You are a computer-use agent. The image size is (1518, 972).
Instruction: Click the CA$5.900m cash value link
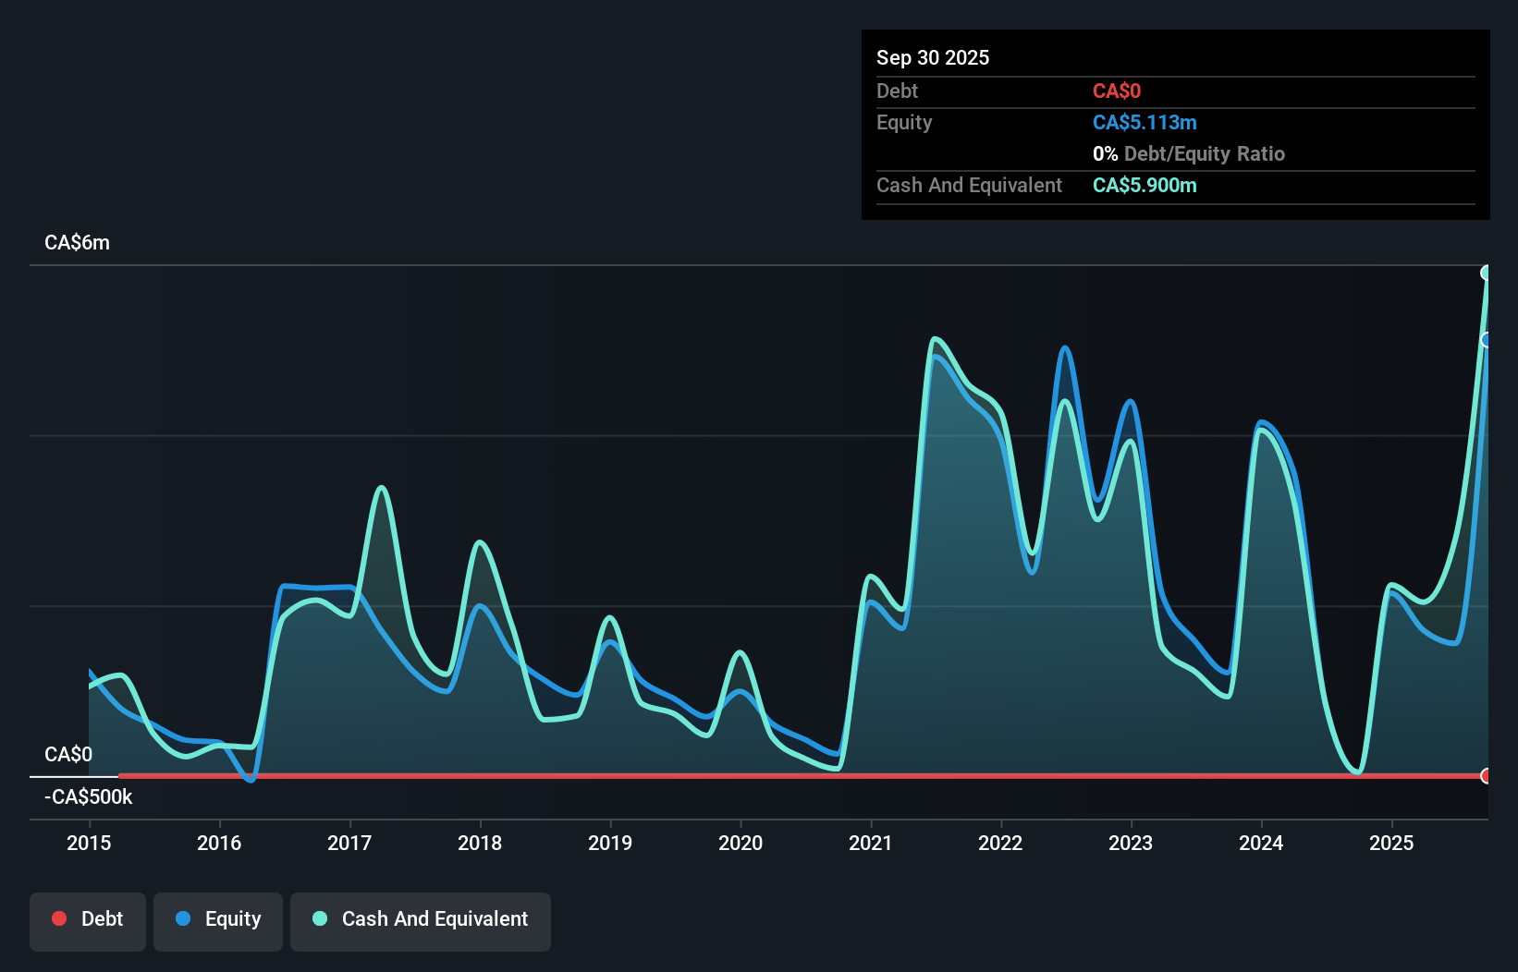[x=1145, y=185]
